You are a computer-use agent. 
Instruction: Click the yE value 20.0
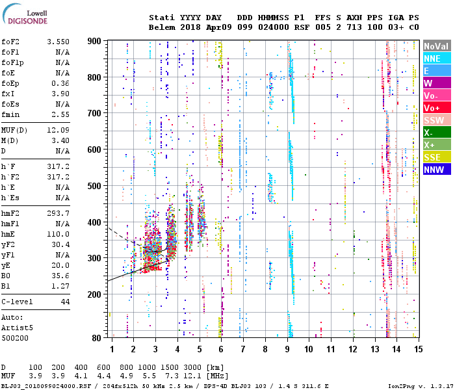coord(60,265)
